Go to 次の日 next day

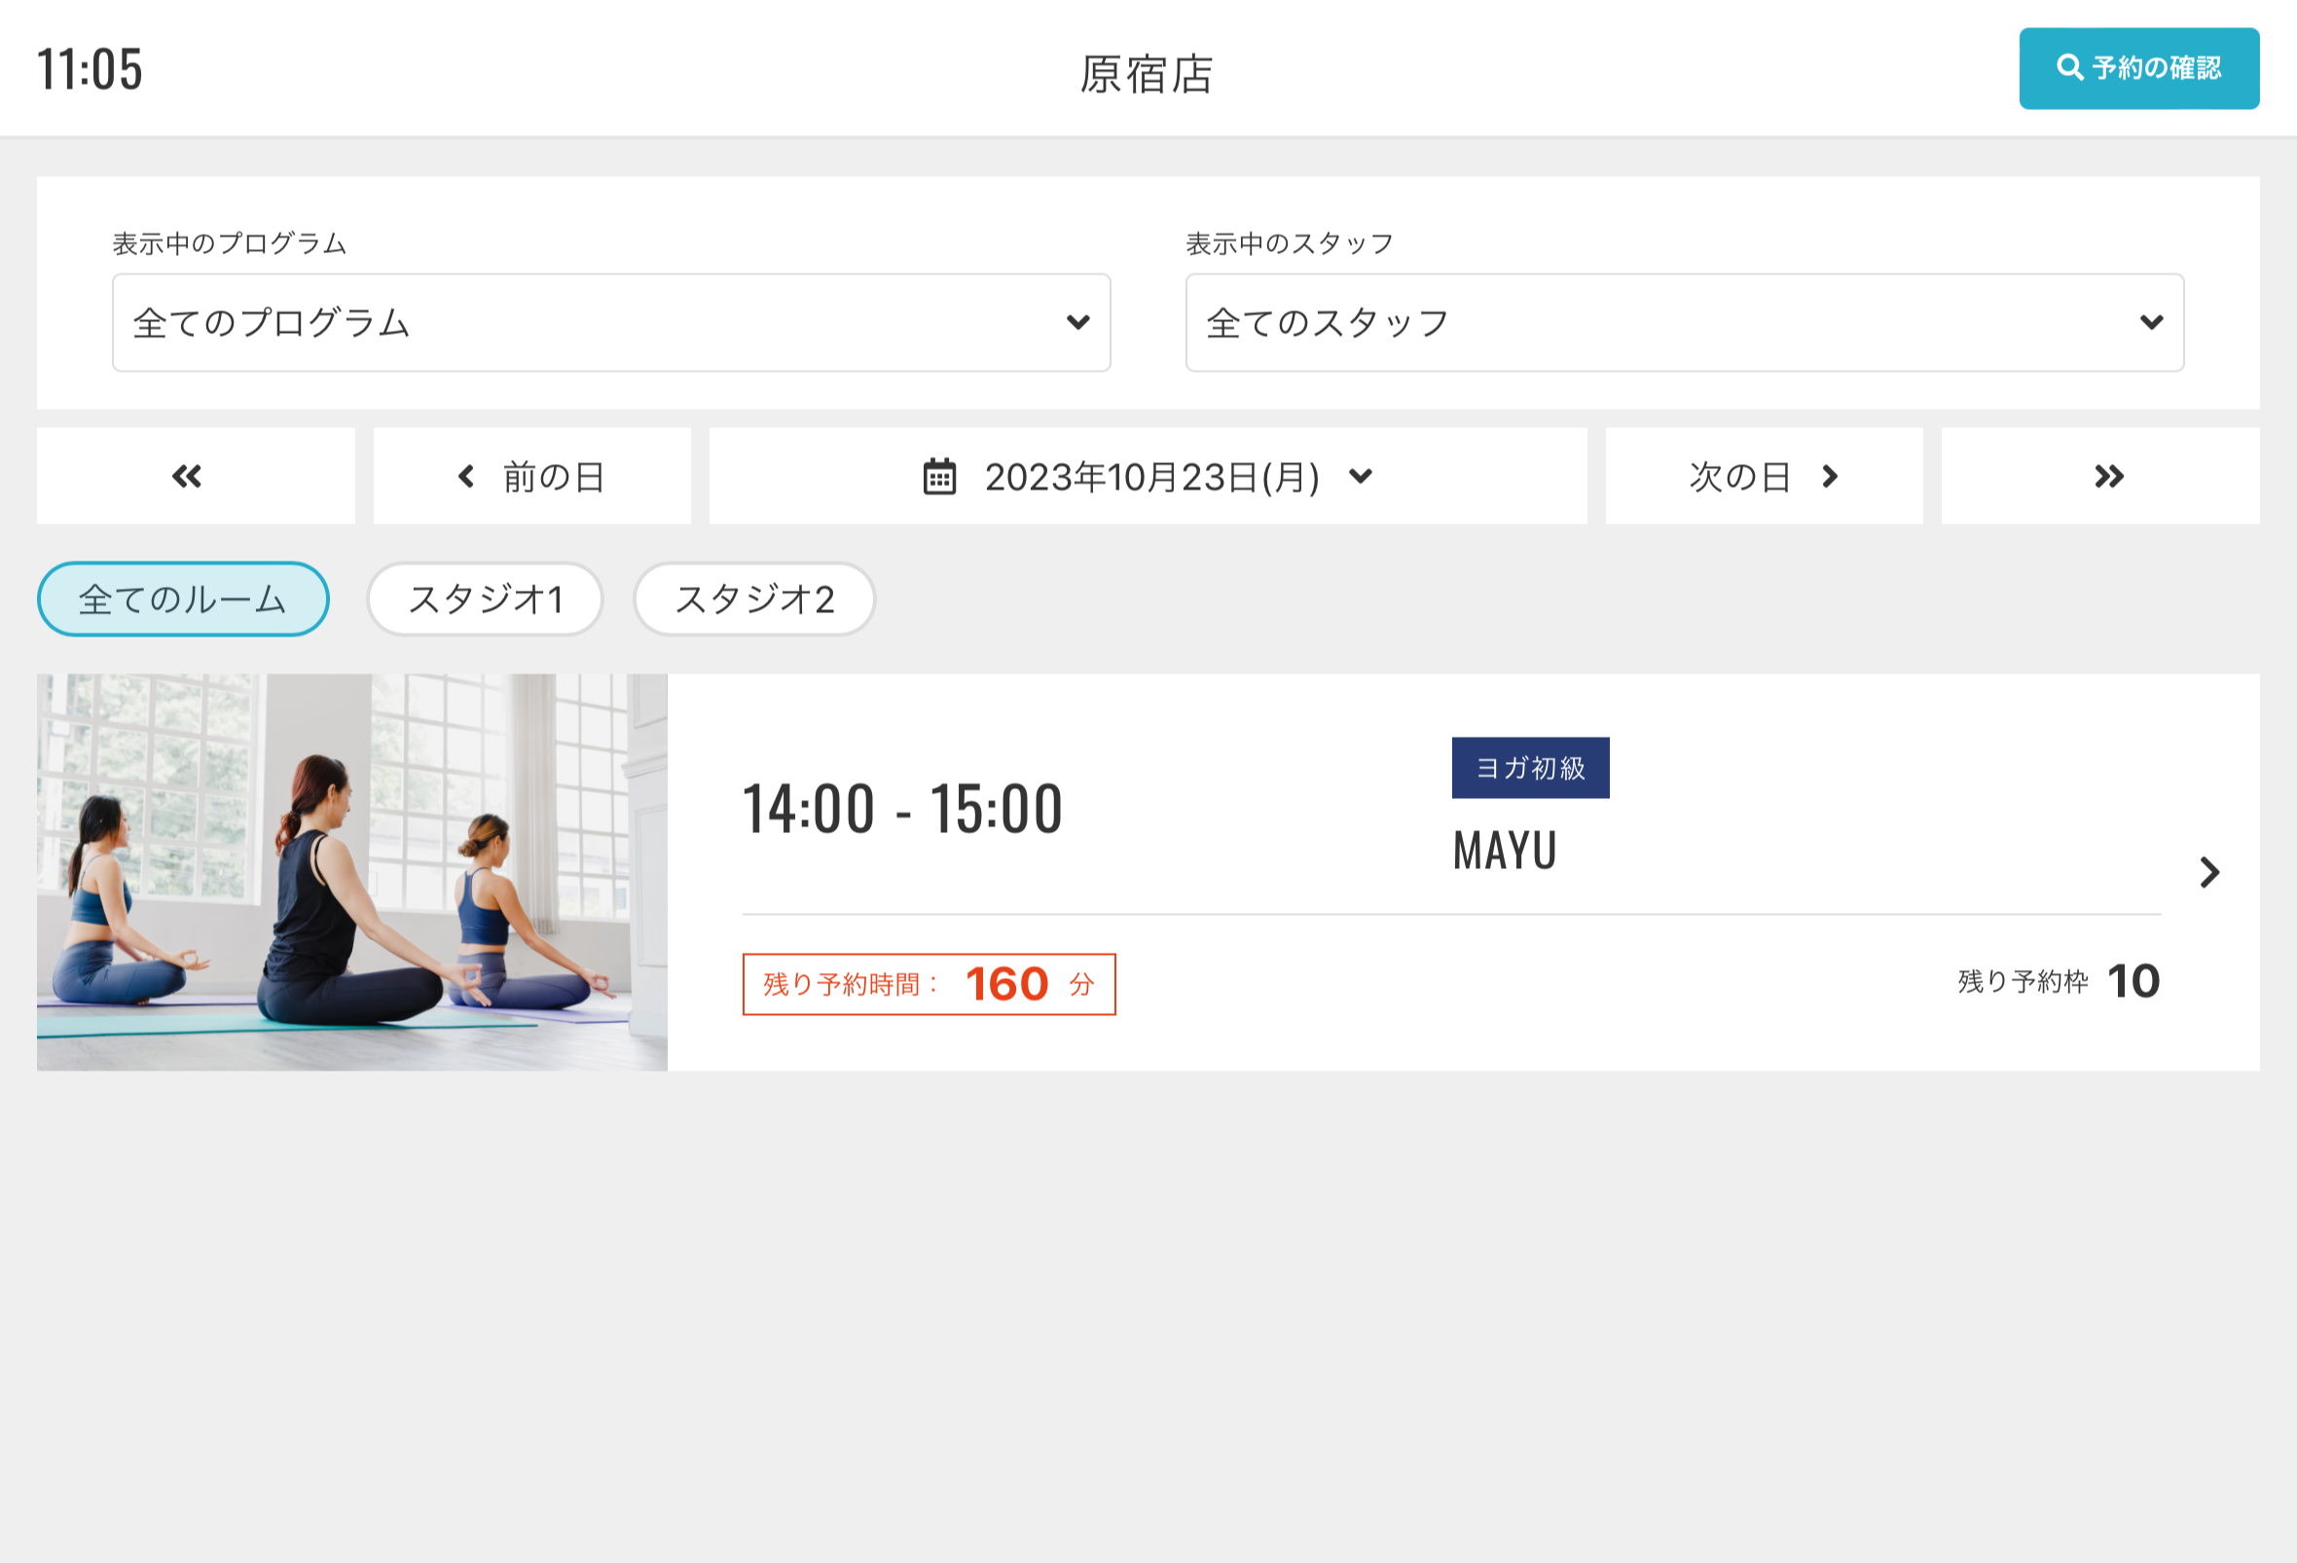(x=1765, y=476)
